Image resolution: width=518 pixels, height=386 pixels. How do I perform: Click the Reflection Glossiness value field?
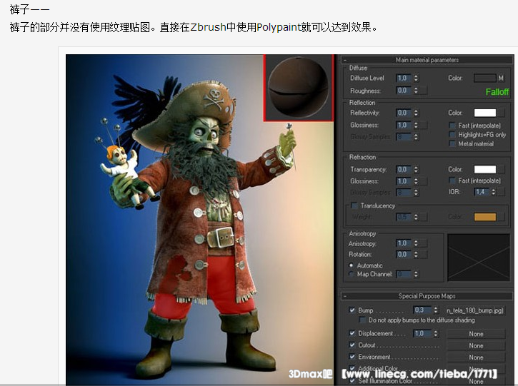(x=404, y=125)
